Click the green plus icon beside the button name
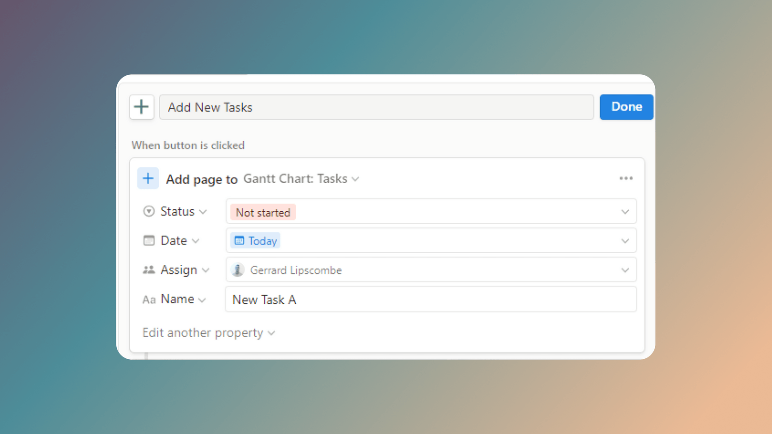The image size is (772, 434). point(141,107)
